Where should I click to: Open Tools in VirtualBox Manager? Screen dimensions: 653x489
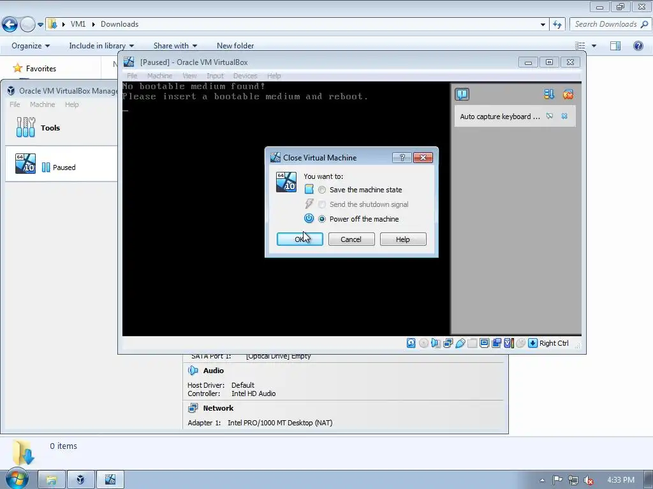click(x=61, y=127)
